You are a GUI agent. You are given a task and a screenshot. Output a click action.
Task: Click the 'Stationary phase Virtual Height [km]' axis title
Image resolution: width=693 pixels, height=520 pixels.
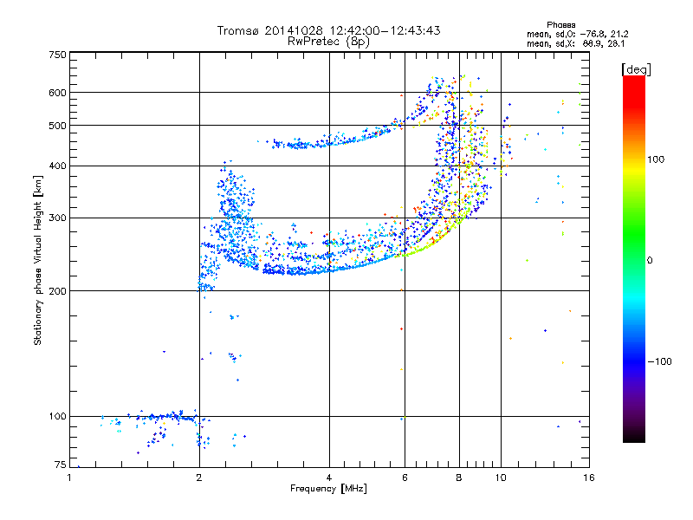point(38,261)
